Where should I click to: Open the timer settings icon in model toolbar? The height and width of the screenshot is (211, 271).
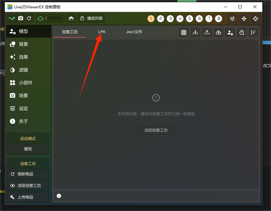click(242, 32)
